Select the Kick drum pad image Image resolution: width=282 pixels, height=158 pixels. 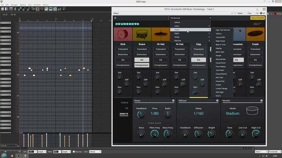123,34
